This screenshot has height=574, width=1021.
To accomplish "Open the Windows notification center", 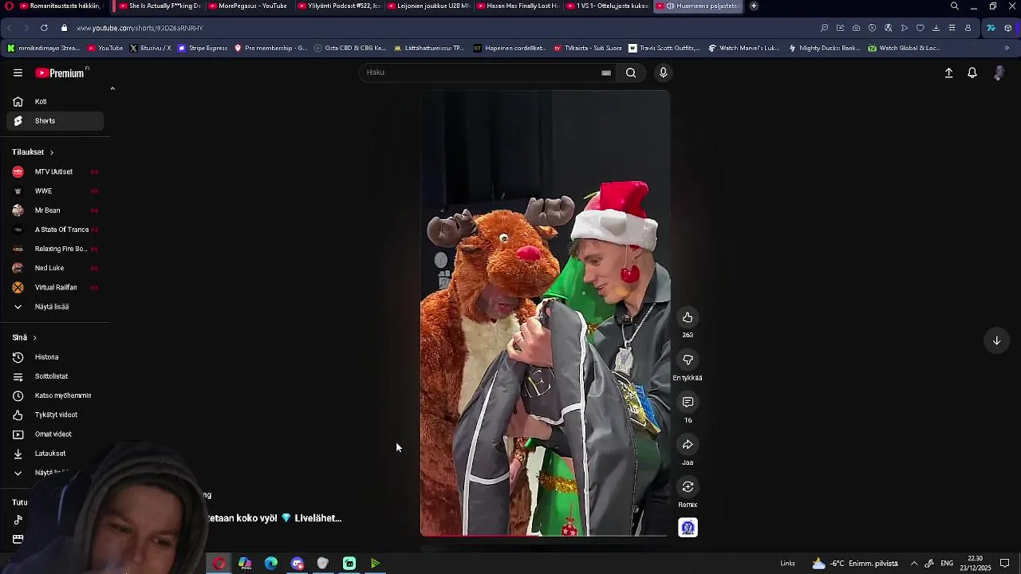I will click(x=1005, y=564).
